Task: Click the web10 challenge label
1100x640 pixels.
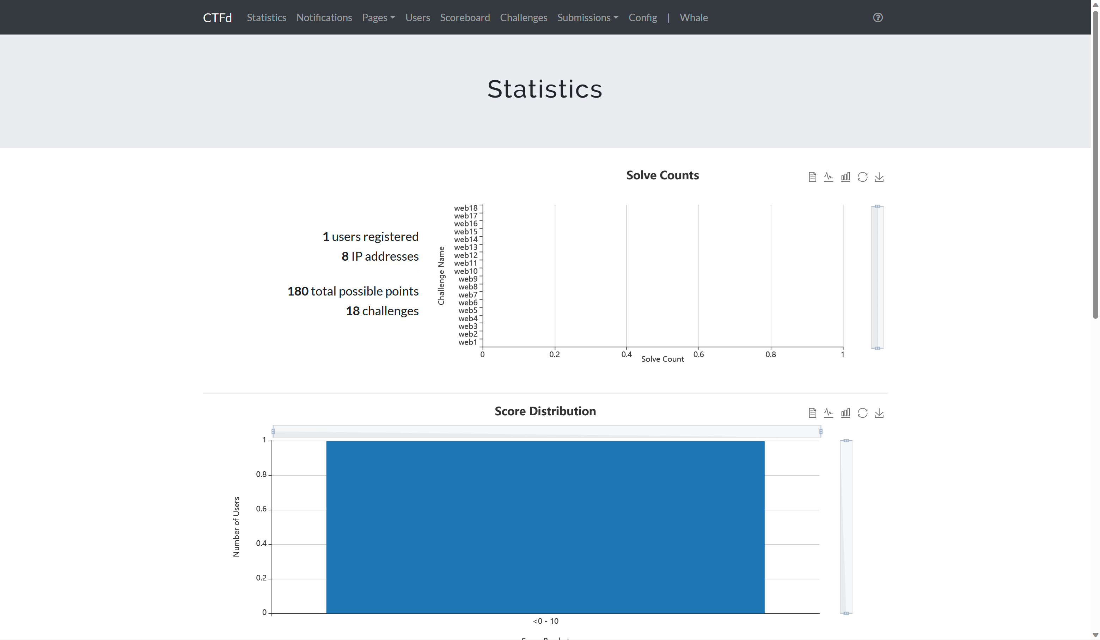Action: (x=466, y=271)
